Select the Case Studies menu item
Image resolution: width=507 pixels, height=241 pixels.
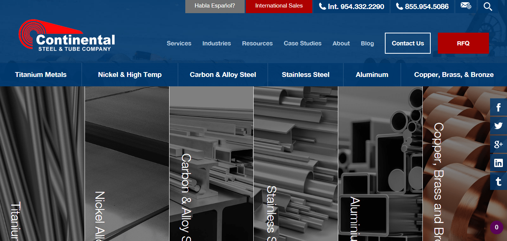pyautogui.click(x=303, y=43)
